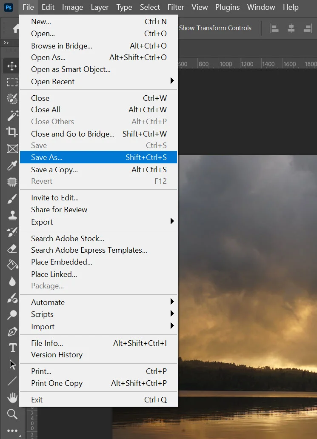
Task: Click the align horizontal centers icon
Action: pos(291,28)
